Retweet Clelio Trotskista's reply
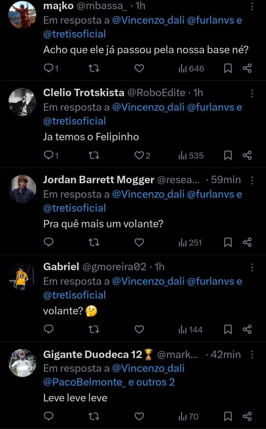This screenshot has height=429, width=266. tap(94, 155)
